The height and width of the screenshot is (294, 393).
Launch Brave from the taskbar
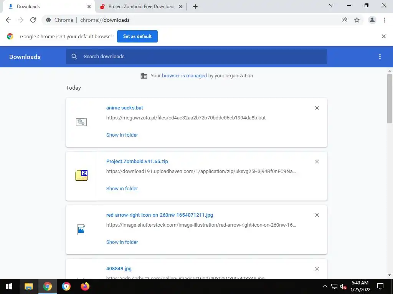coord(66,286)
